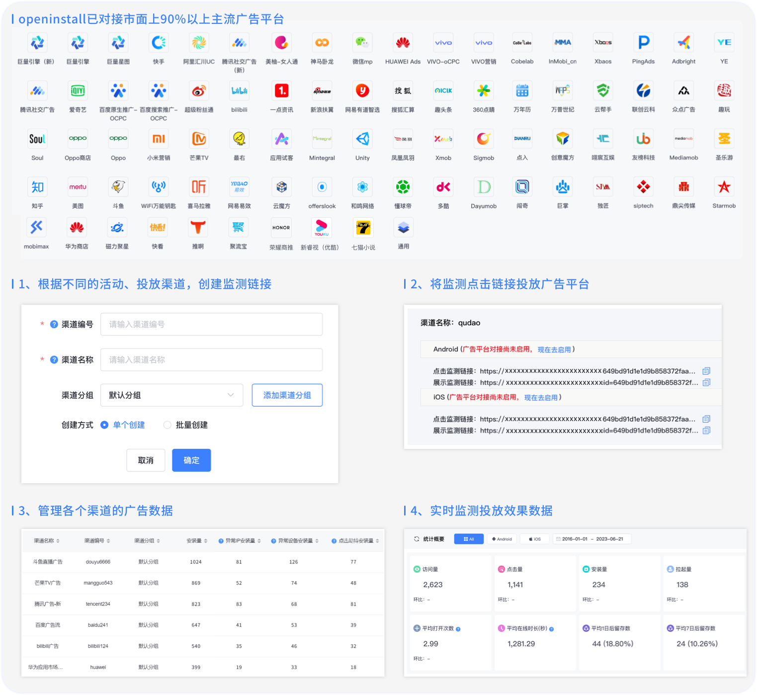
Task: Click the 美图 icon
Action: [78, 187]
